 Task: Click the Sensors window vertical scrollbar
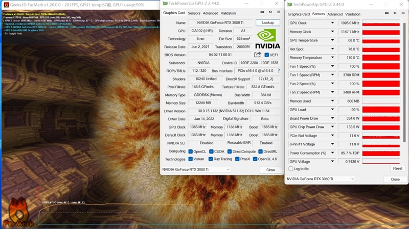(x=404, y=82)
